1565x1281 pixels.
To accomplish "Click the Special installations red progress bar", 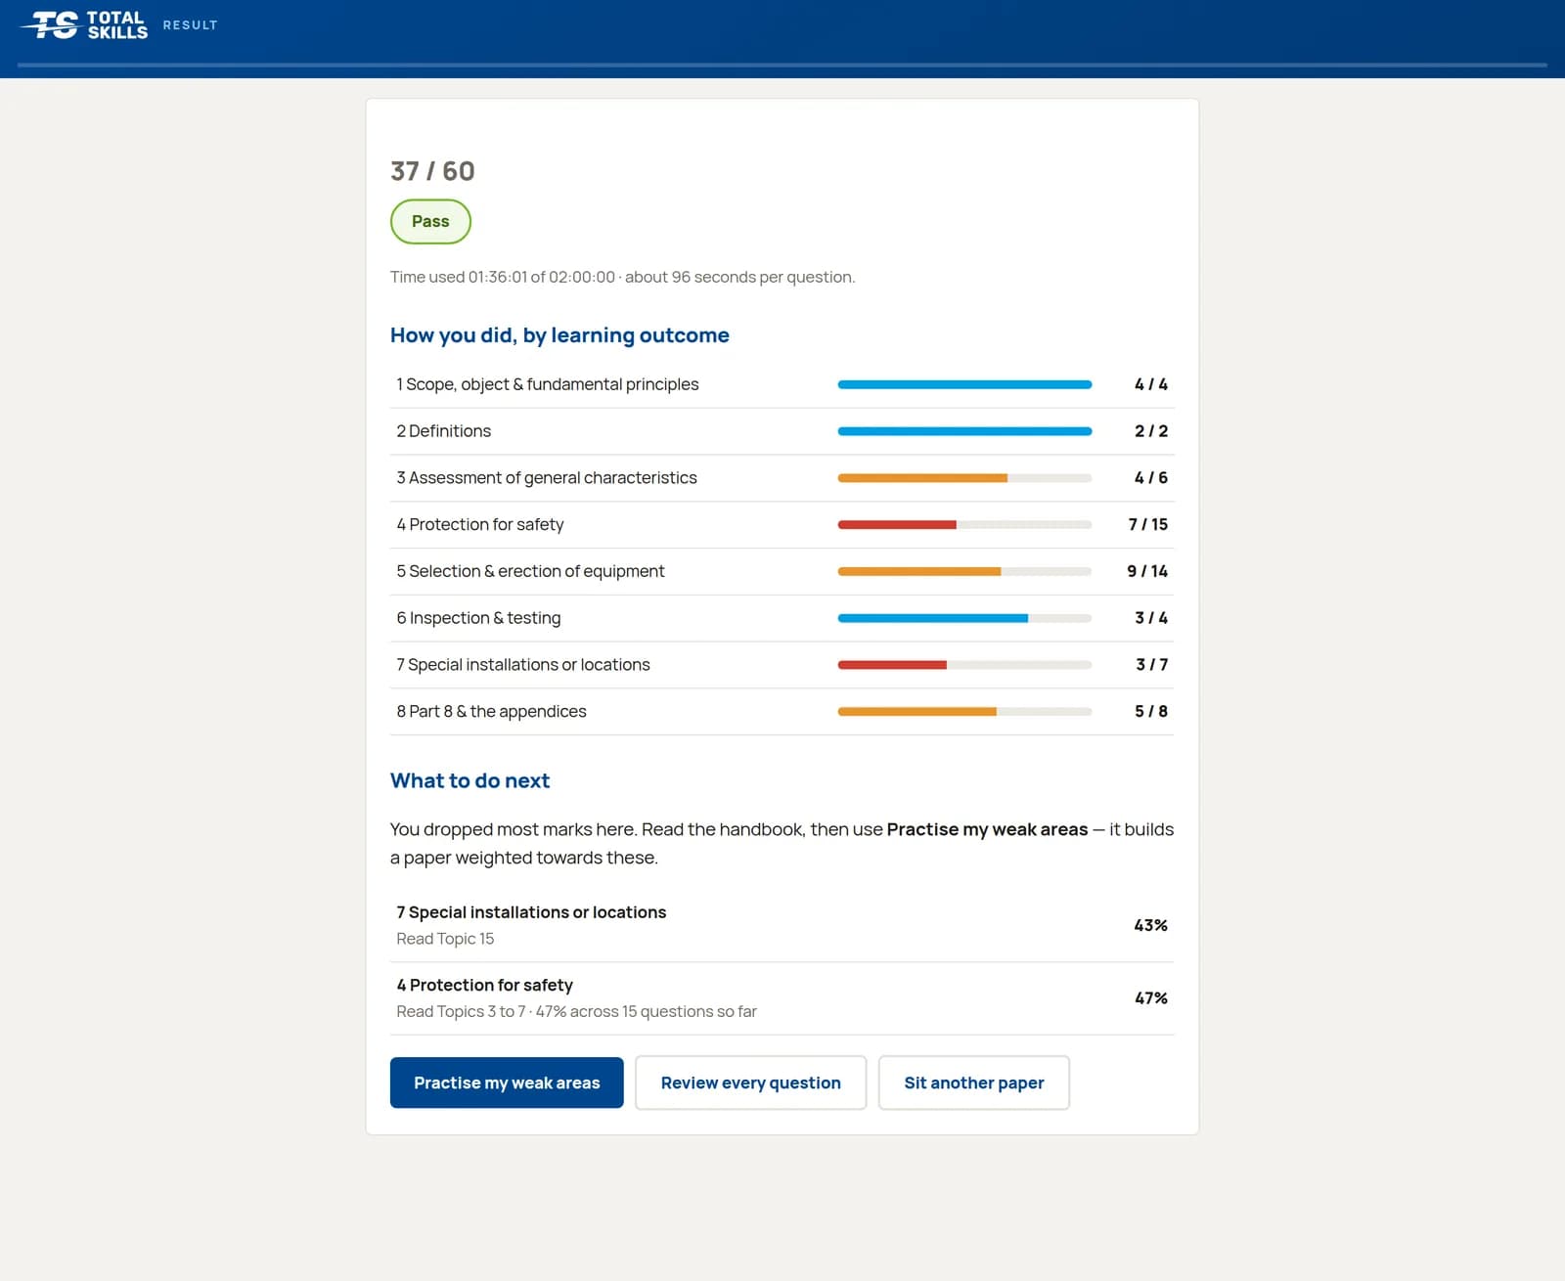I will [x=964, y=665].
